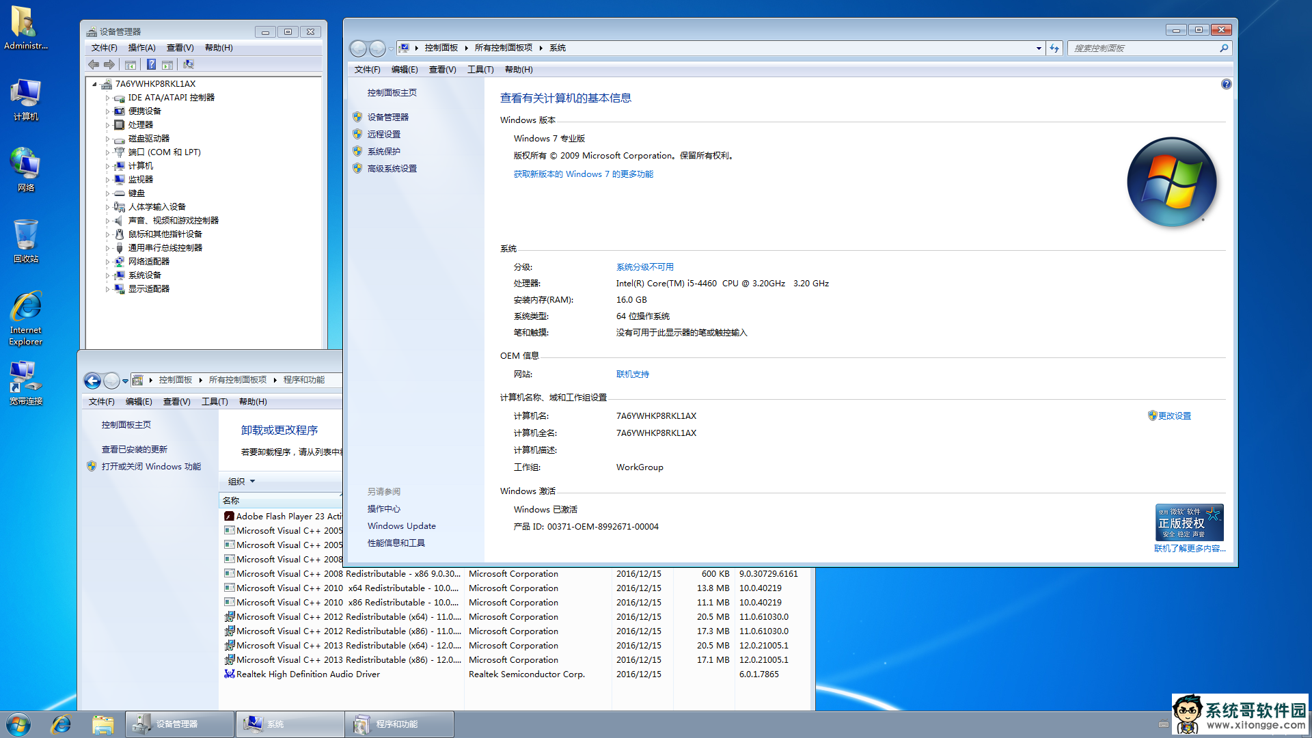Viewport: 1312px width, 738px height.
Task: Select the Adobe Flash Player 23 entry
Action: (282, 517)
